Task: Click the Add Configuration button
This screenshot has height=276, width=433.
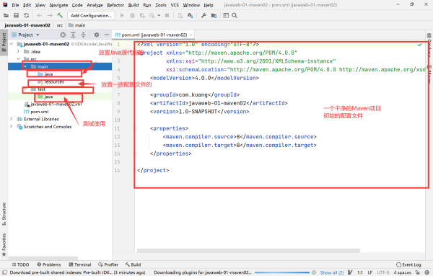Action: (91, 15)
